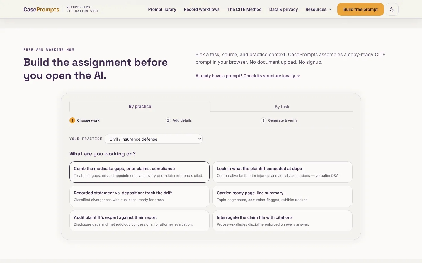The width and height of the screenshot is (422, 263).
Task: Choose 'Lock in what the plaintiff conceded' card
Action: coord(283,172)
